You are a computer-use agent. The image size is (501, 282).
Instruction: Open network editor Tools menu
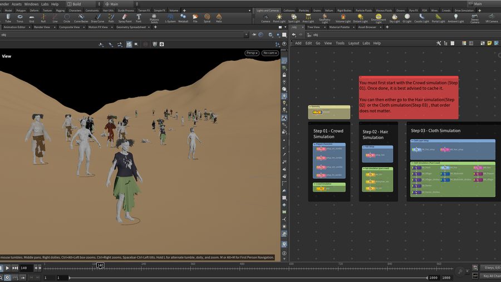coord(340,43)
